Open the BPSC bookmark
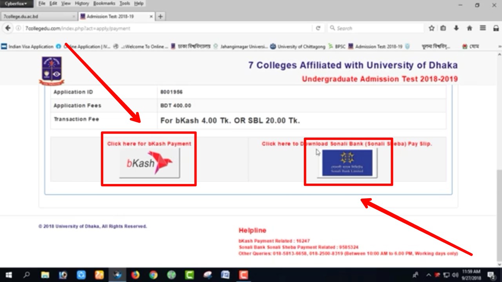 click(337, 47)
